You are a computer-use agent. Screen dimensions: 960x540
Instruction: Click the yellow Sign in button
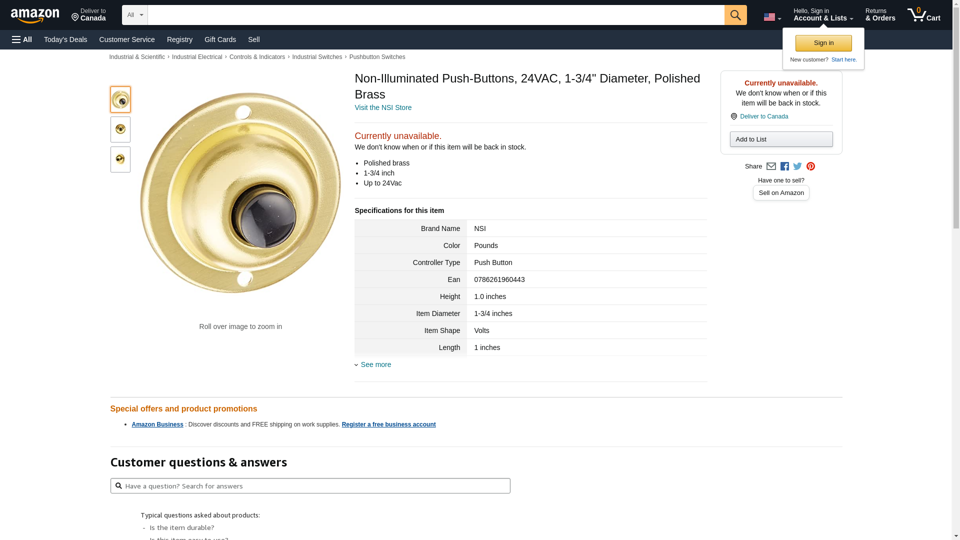[x=823, y=43]
